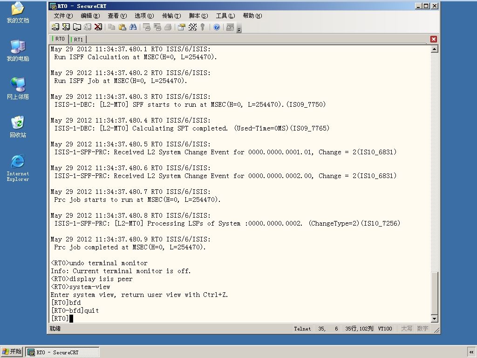Click the Telnet status bar entry
The height and width of the screenshot is (358, 477).
pos(302,329)
